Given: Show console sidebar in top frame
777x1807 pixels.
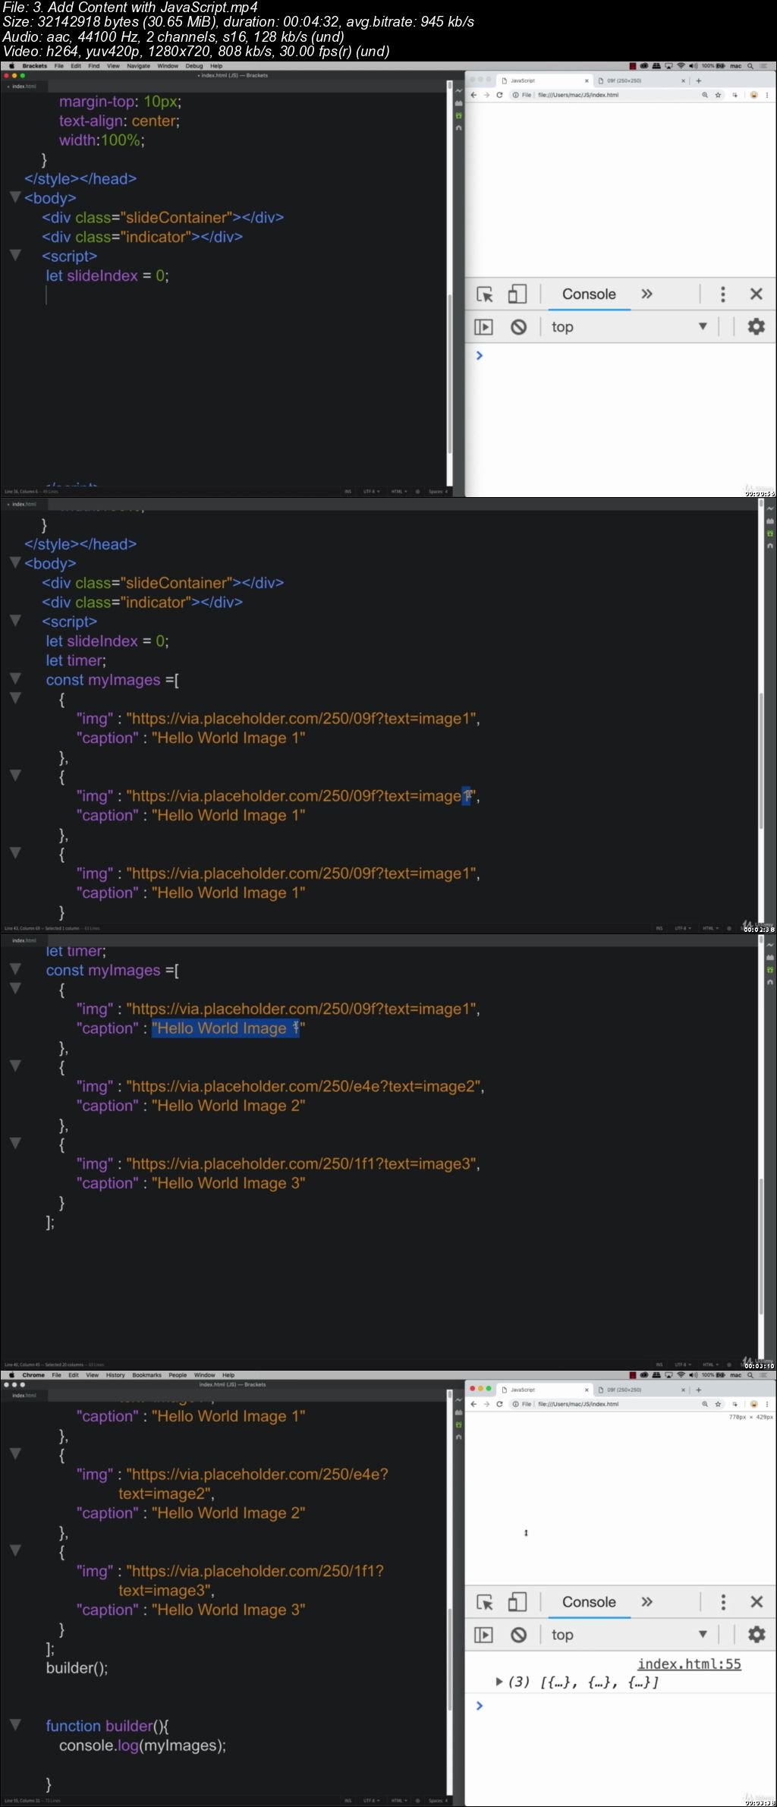Looking at the screenshot, I should pos(483,327).
